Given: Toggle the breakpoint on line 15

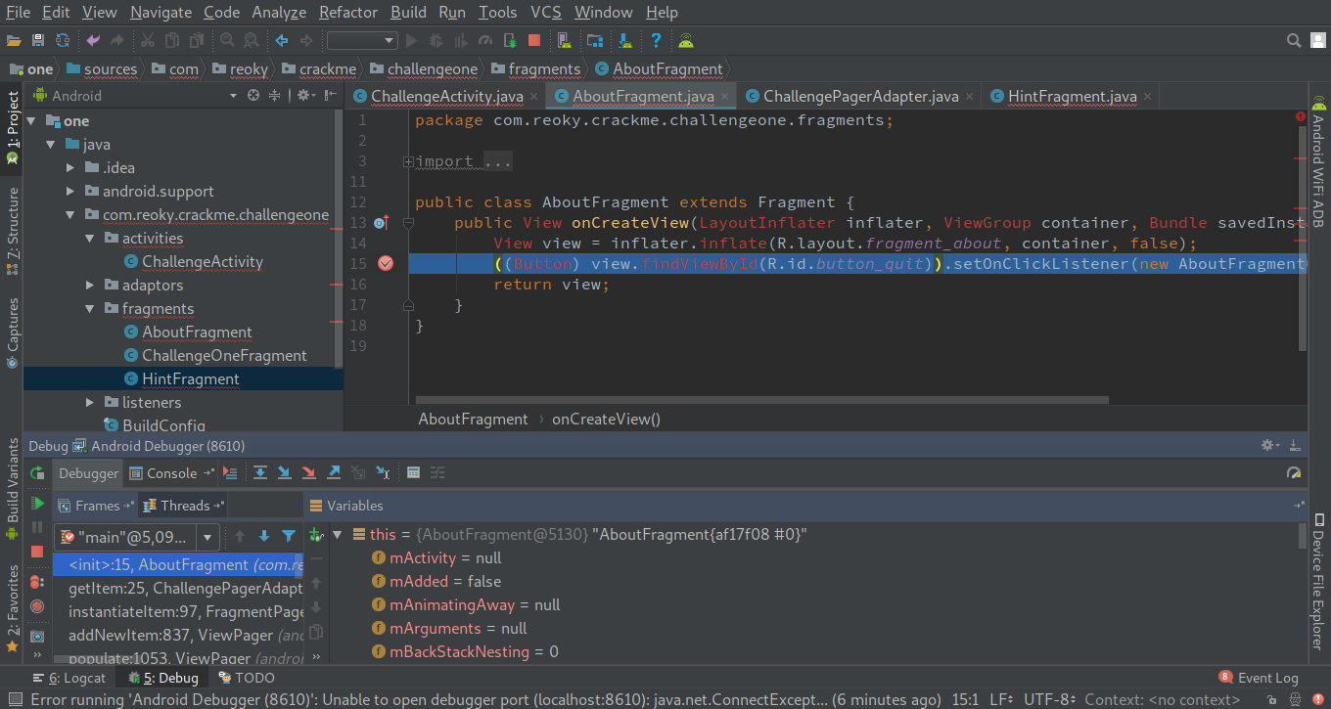Looking at the screenshot, I should tap(385, 264).
